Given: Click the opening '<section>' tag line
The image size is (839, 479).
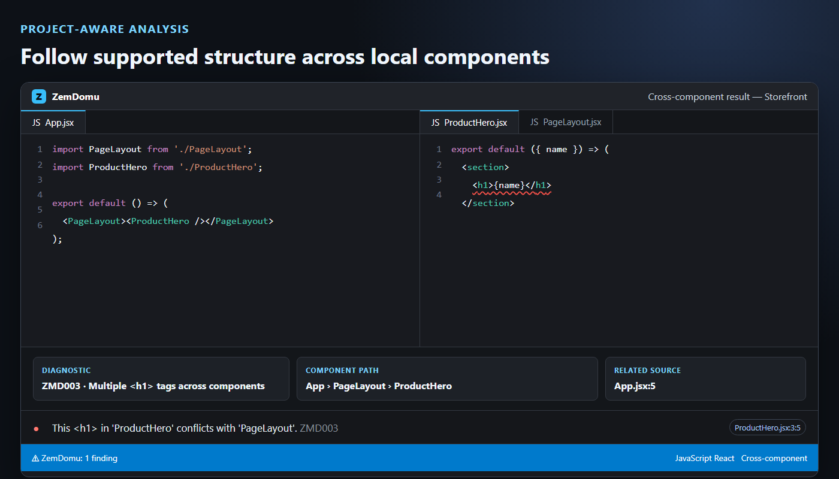Looking at the screenshot, I should pyautogui.click(x=485, y=167).
